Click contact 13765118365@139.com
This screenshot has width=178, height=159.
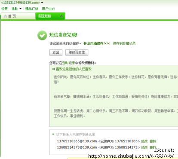tap(77, 141)
